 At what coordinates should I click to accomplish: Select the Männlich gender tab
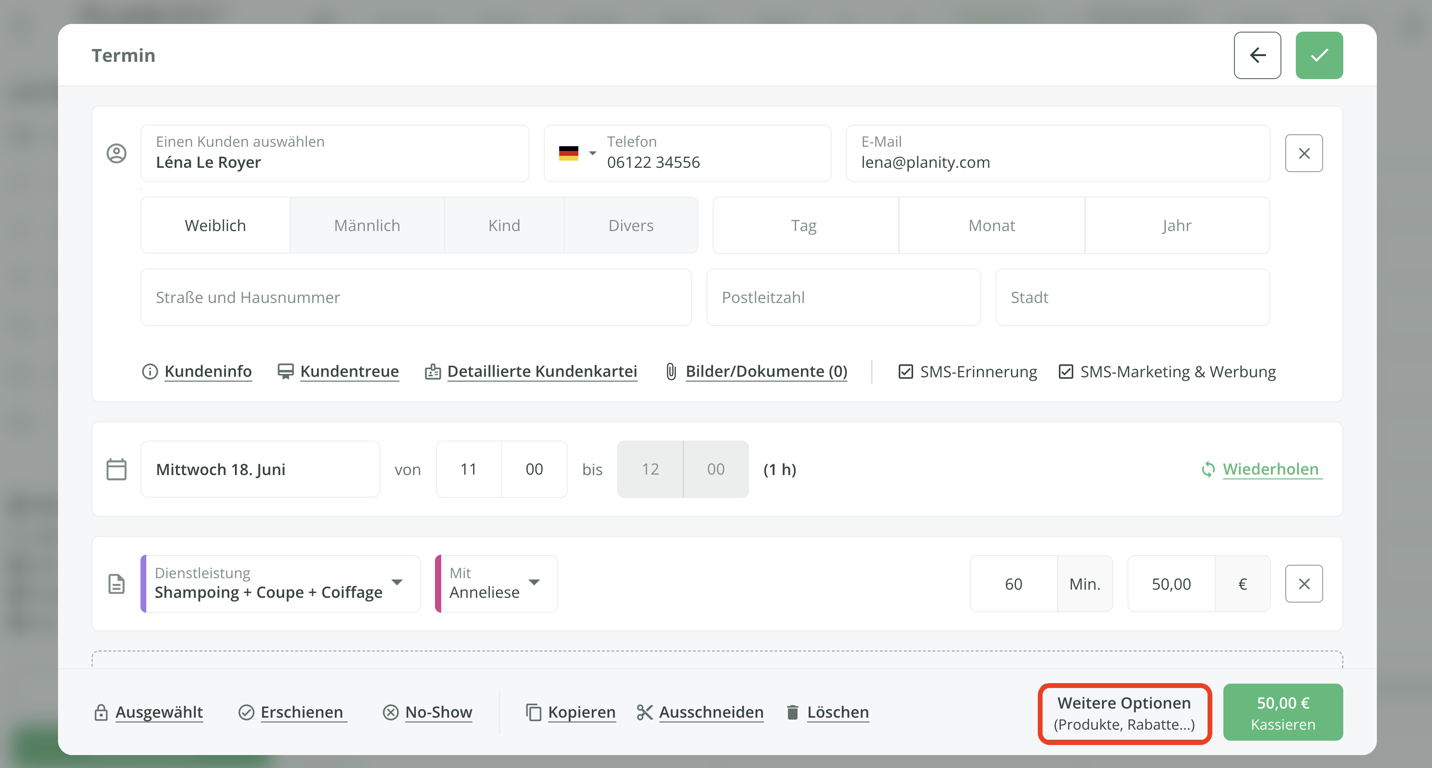pyautogui.click(x=367, y=225)
